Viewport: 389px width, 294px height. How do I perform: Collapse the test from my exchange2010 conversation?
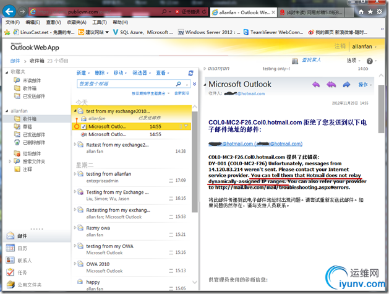coord(75,111)
